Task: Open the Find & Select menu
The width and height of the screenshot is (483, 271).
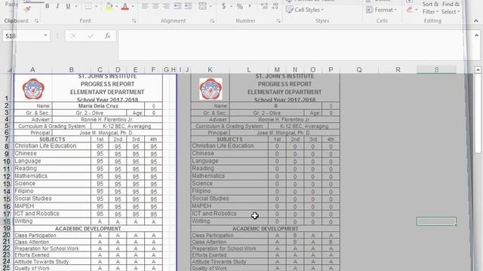Action: coord(451,8)
